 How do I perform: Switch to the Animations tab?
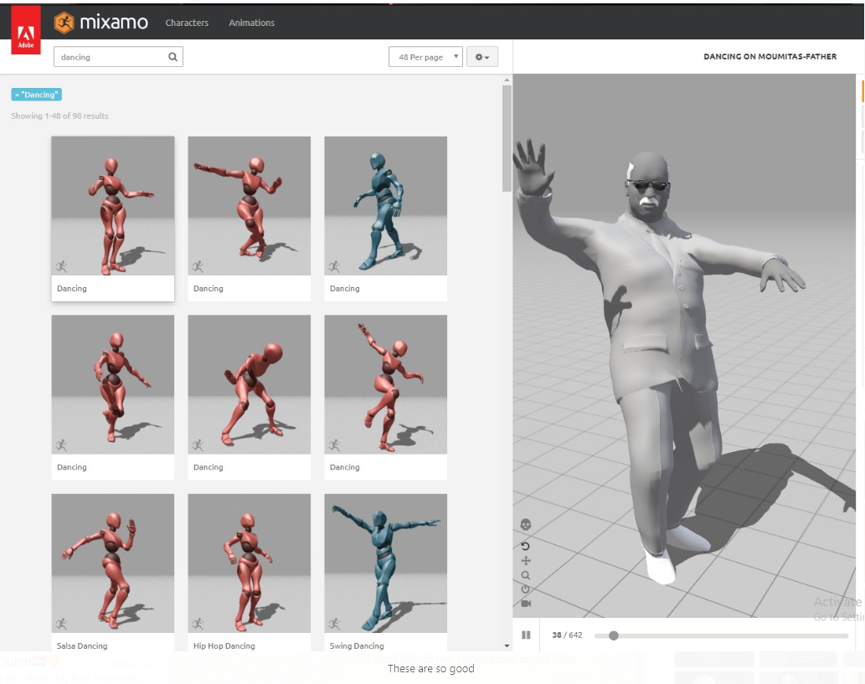pyautogui.click(x=251, y=23)
